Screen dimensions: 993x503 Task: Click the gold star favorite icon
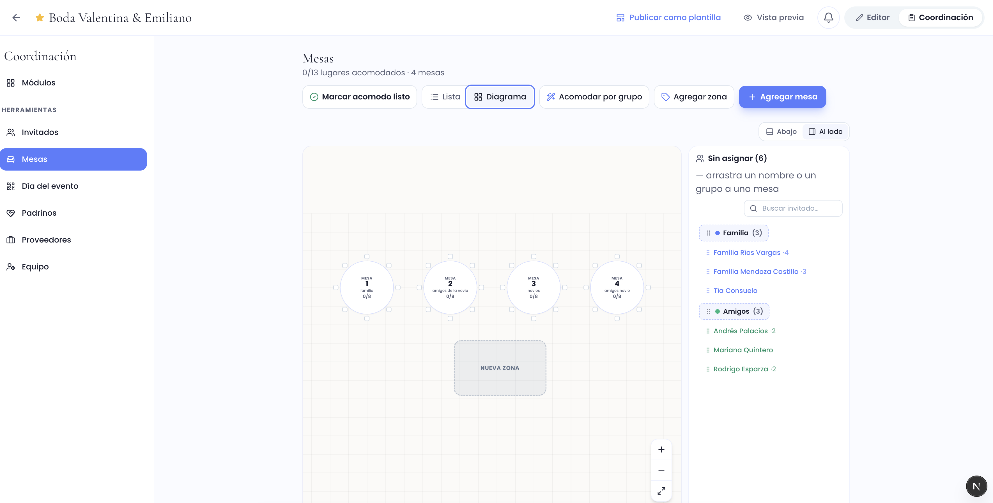[39, 18]
